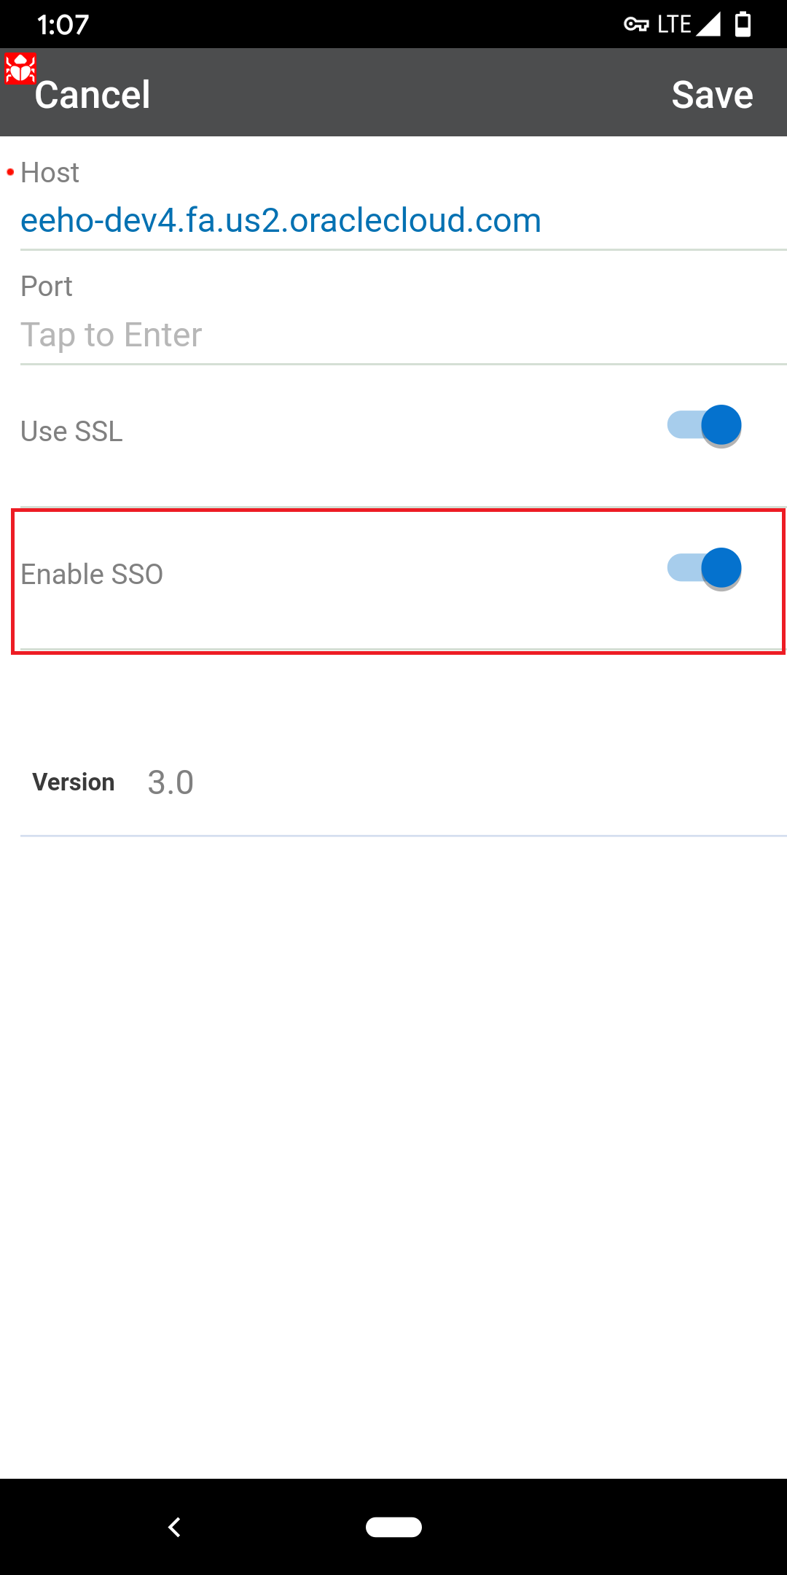787x1575 pixels.
Task: Tap the 1:07 status bar clock
Action: tap(63, 26)
